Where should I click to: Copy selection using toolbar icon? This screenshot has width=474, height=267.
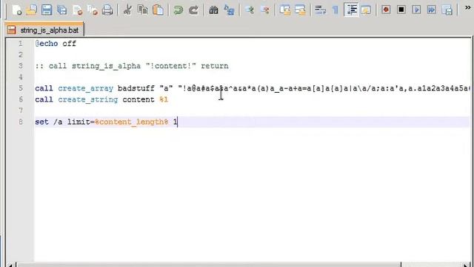coord(143,10)
